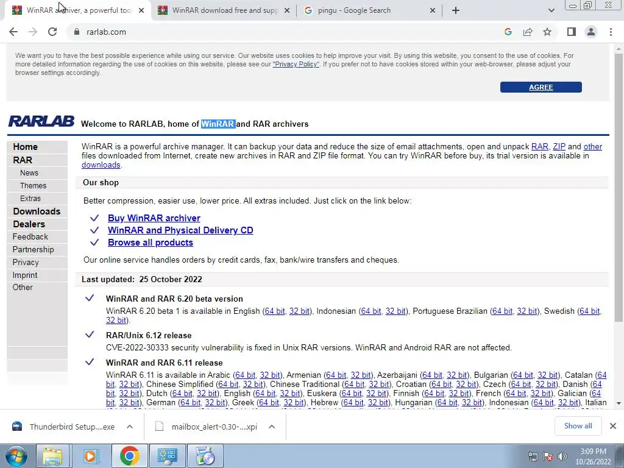The width and height of the screenshot is (624, 468).
Task: Open Windows Start button
Action: pyautogui.click(x=16, y=456)
